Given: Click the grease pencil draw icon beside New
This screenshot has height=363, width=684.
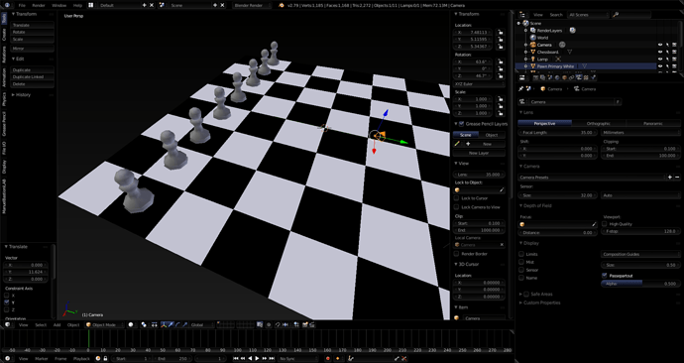Looking at the screenshot, I should point(458,144).
